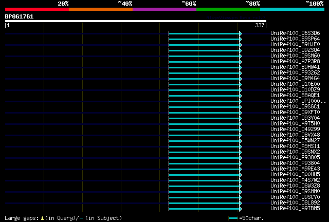The image size is (329, 222).
Task: Click the cyan =50char. scale legend bar
Action: (x=233, y=218)
